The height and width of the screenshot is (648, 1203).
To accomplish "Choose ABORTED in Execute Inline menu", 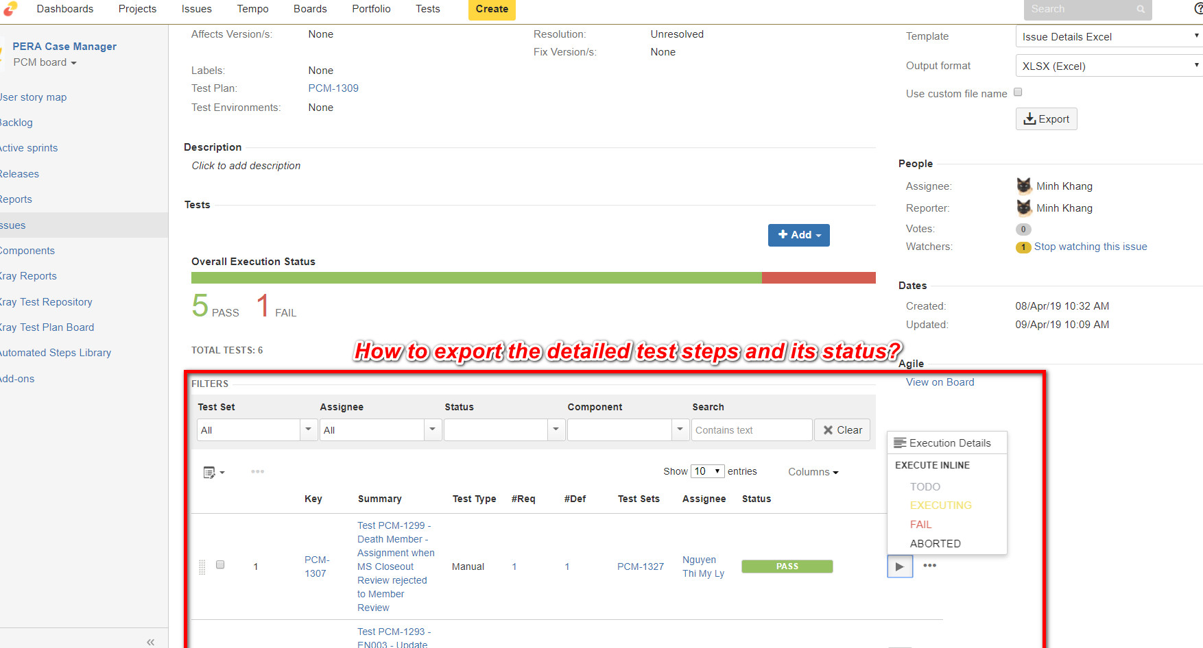I will (935, 543).
